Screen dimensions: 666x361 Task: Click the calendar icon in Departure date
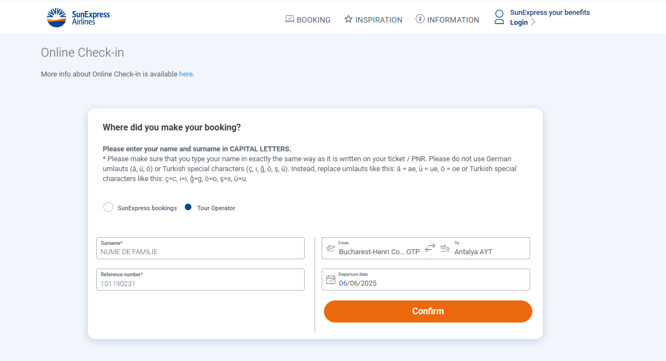click(x=331, y=280)
